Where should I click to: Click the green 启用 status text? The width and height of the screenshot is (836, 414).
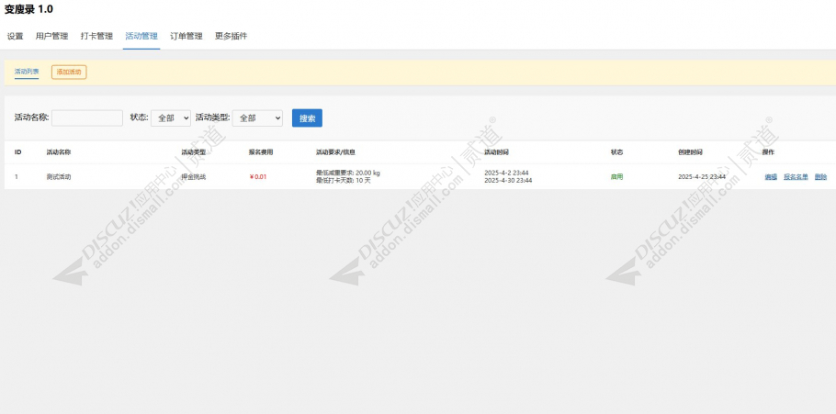coord(616,177)
